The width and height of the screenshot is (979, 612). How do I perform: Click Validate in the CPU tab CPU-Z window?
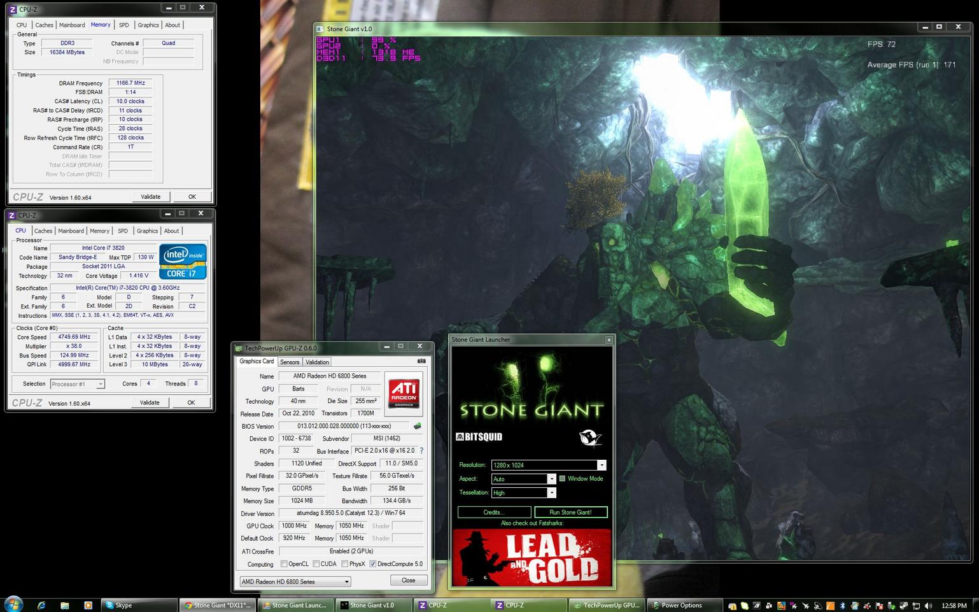[x=150, y=402]
